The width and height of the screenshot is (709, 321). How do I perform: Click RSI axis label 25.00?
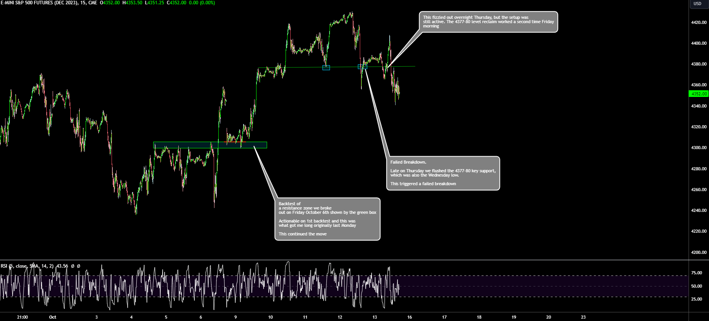696,299
